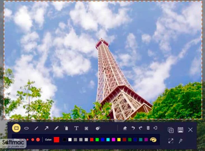Select the Text tool

pos(76,128)
